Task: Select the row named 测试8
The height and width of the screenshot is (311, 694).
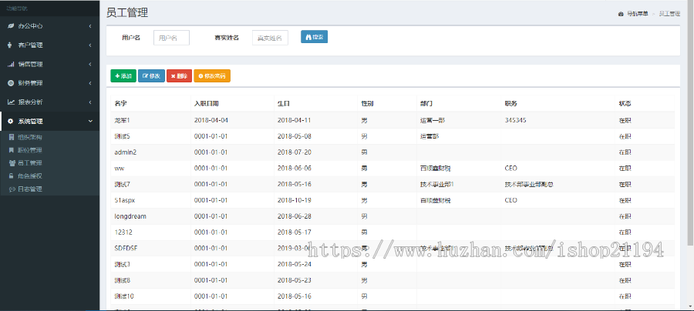Action: [392, 280]
